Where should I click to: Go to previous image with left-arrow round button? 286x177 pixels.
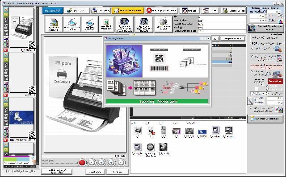(101, 162)
